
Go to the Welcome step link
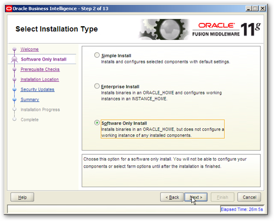30,49
